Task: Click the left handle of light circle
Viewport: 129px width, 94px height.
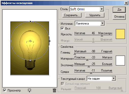Action: (x=11, y=41)
